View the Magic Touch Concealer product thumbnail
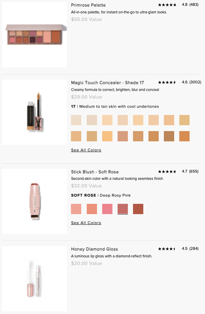Image resolution: width=205 pixels, height=314 pixels. (x=34, y=112)
